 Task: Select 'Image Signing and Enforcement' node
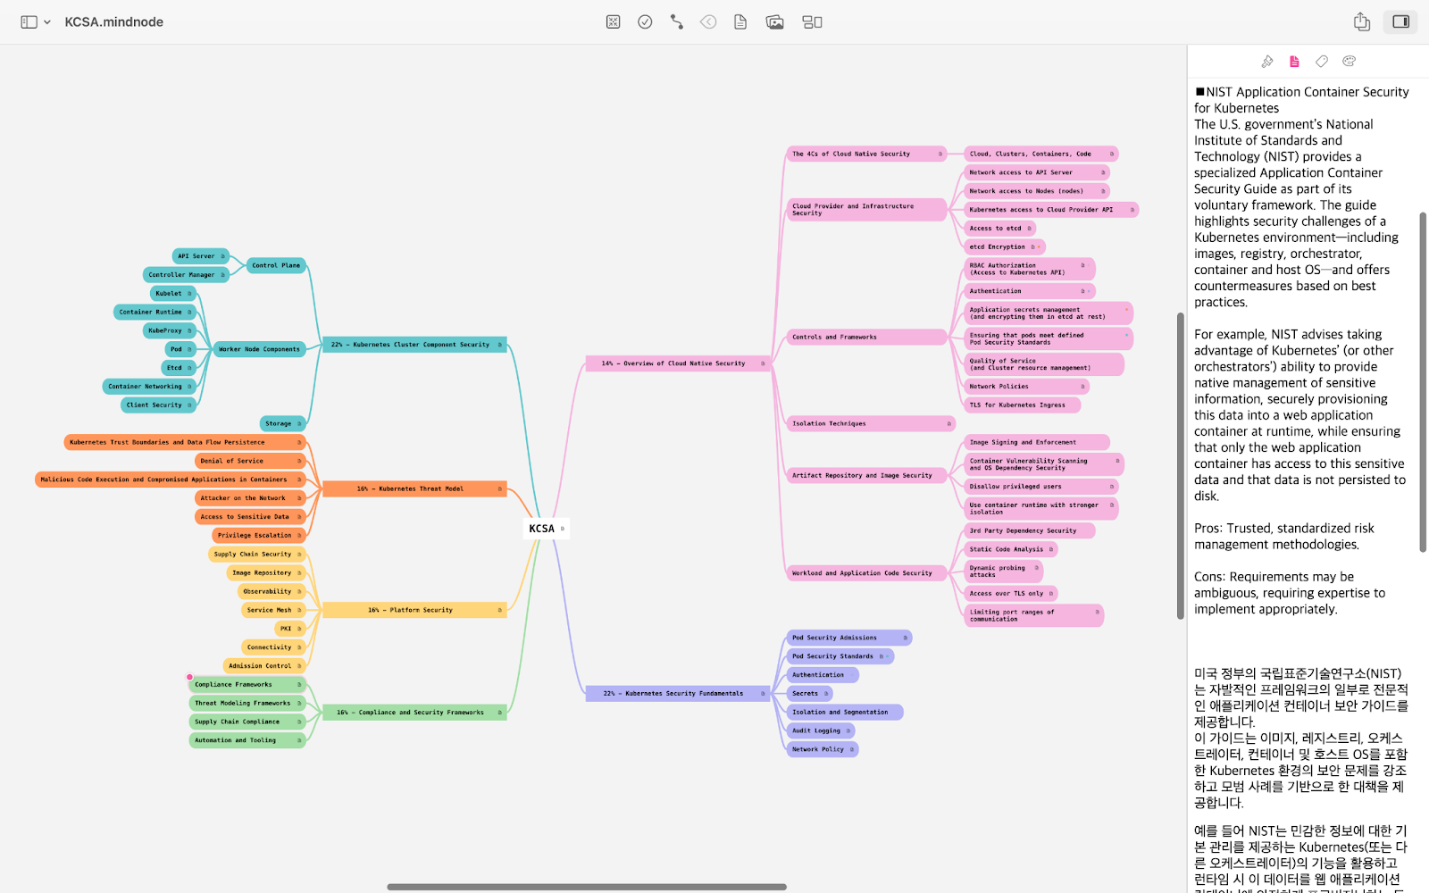click(1037, 442)
